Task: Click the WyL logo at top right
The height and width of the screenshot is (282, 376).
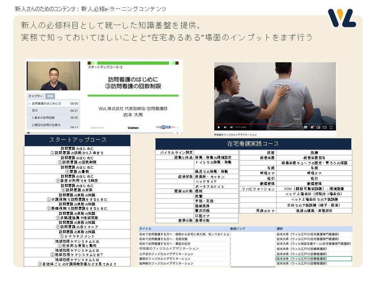Action: click(x=342, y=18)
